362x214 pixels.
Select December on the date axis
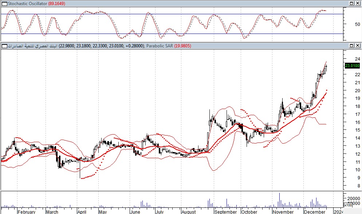pyautogui.click(x=314, y=211)
